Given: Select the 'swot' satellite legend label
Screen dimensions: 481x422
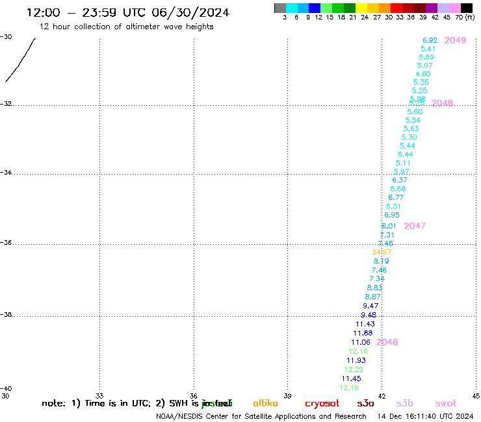Looking at the screenshot, I should click(x=446, y=404).
